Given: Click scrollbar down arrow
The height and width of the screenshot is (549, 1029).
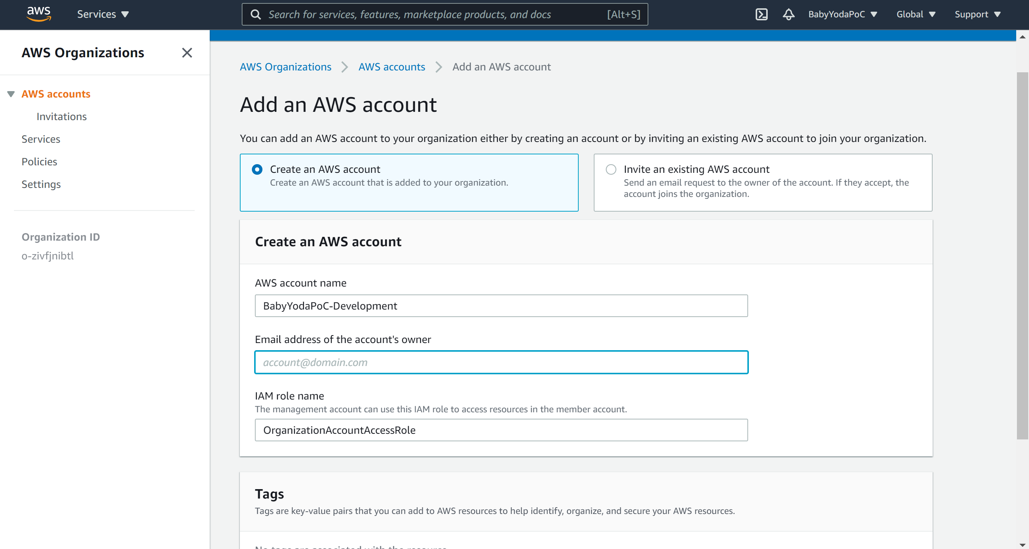Looking at the screenshot, I should pyautogui.click(x=1022, y=544).
